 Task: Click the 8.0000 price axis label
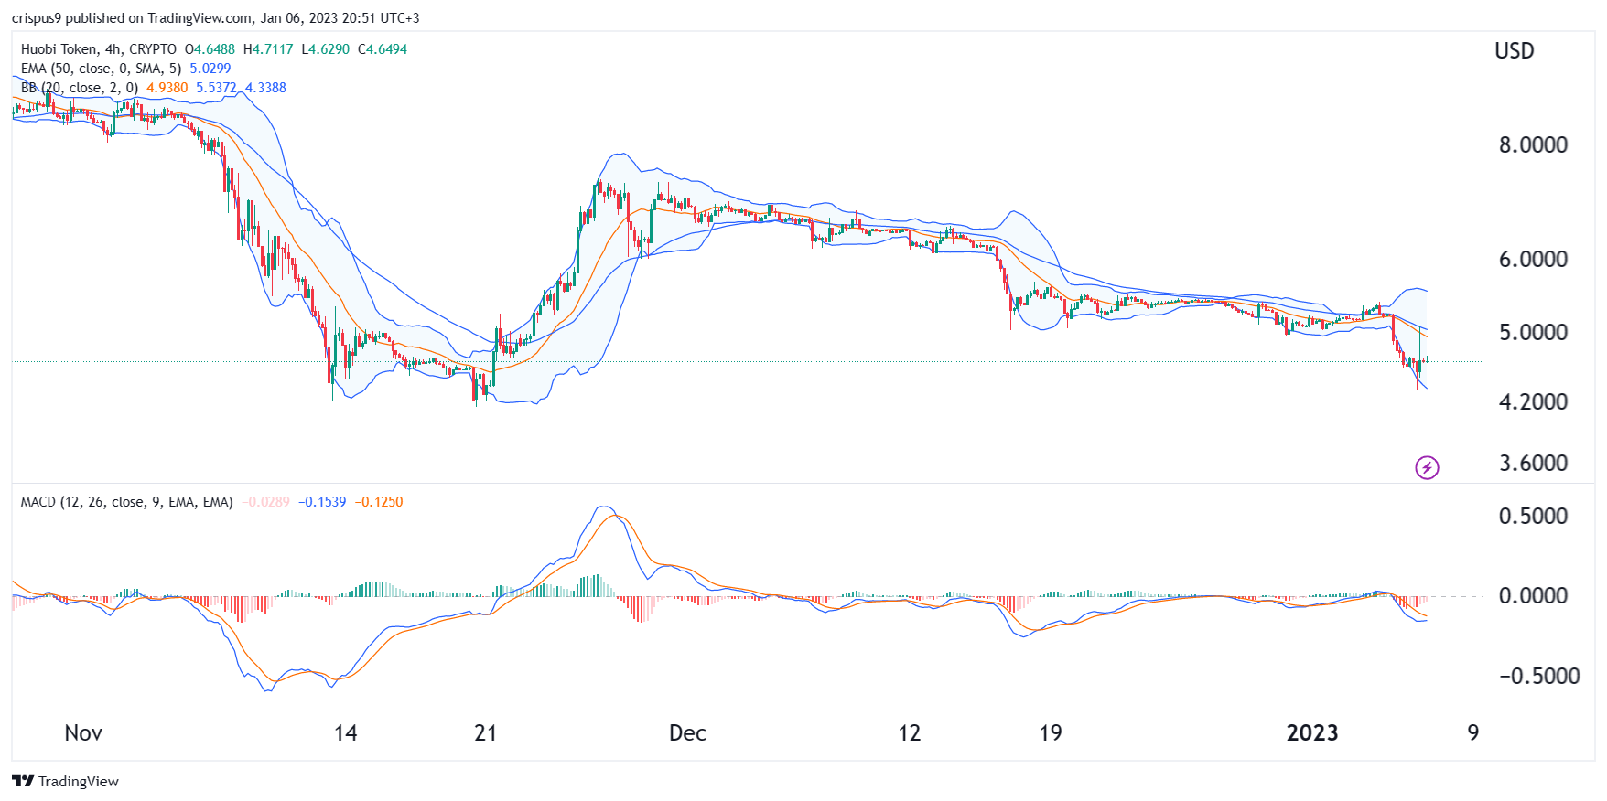click(1533, 144)
